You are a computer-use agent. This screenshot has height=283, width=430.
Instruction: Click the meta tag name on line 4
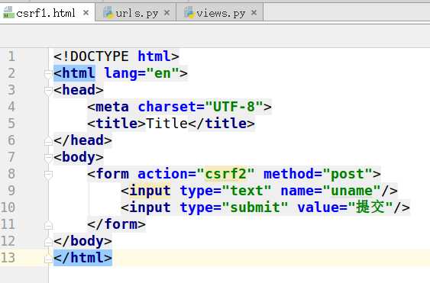pyautogui.click(x=112, y=107)
